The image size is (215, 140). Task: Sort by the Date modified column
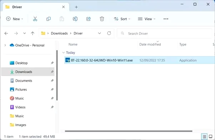[150, 44]
